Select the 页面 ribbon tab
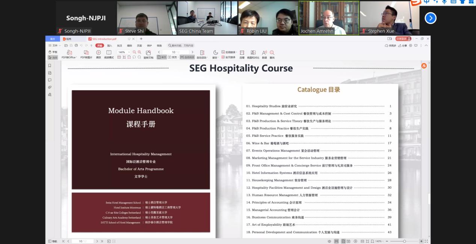The width and height of the screenshot is (476, 244). point(139,45)
